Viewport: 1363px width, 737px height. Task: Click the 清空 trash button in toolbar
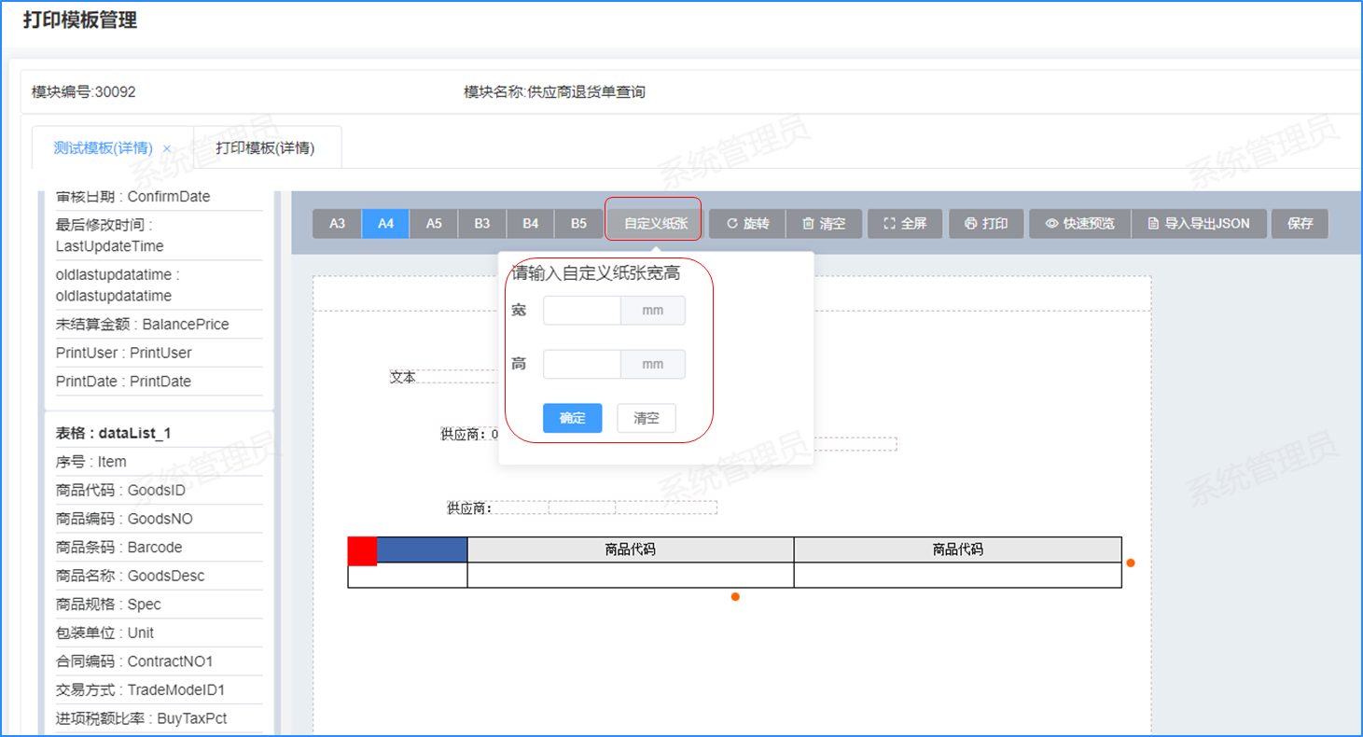(824, 224)
